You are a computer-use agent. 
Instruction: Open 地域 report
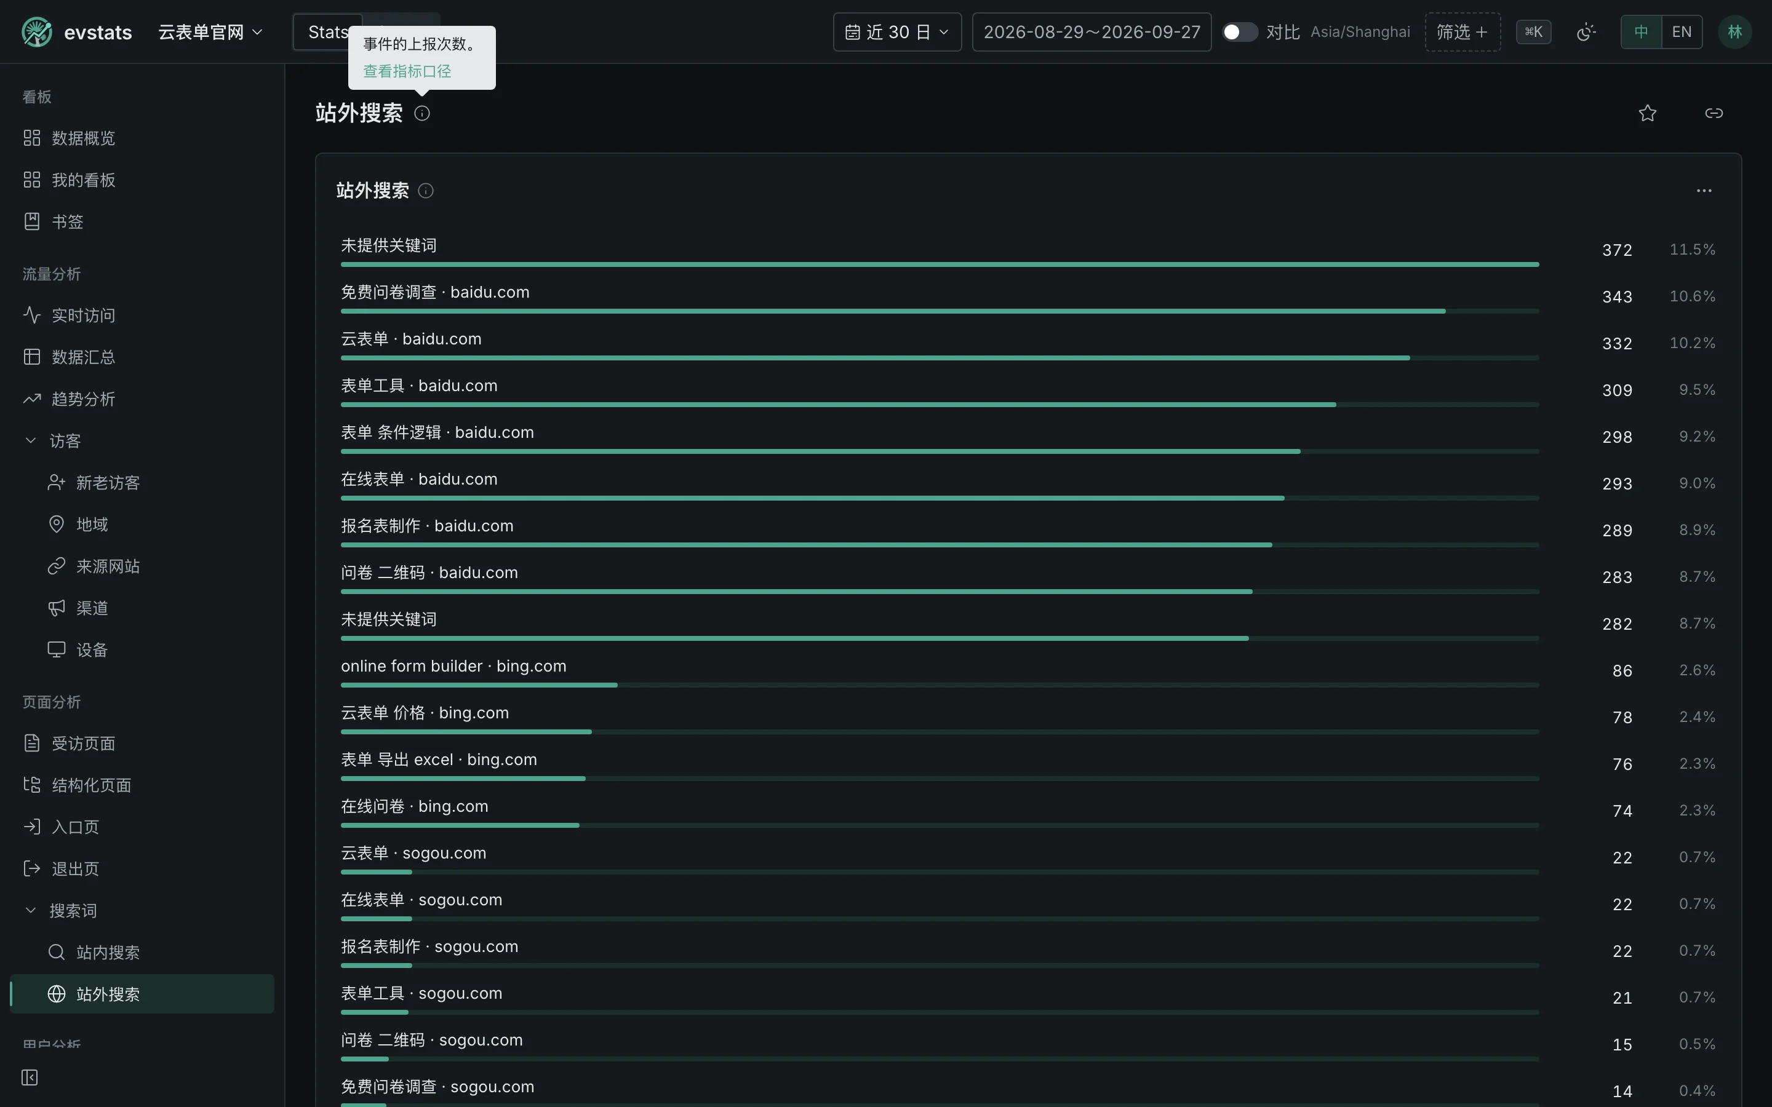142,525
